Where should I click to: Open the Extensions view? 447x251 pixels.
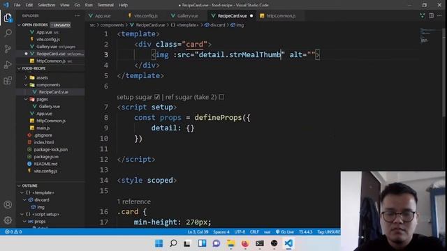coord(8,81)
